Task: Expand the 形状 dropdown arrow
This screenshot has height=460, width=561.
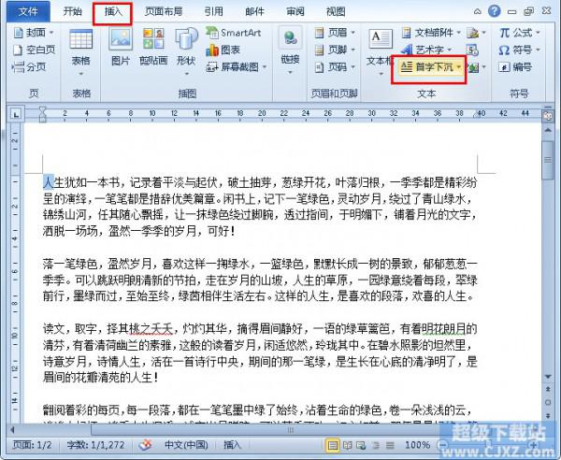Action: click(186, 74)
